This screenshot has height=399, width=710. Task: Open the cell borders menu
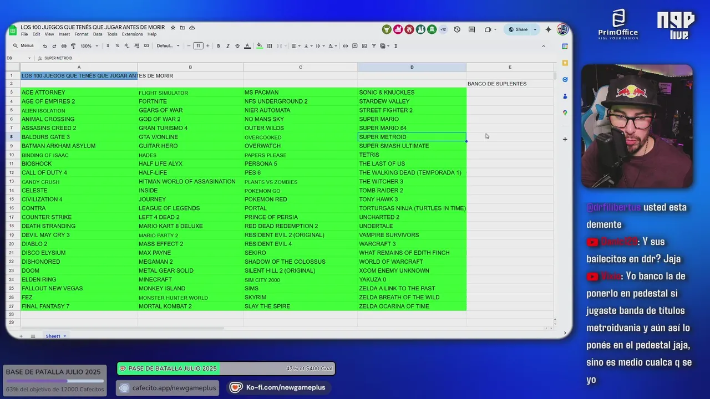270,46
